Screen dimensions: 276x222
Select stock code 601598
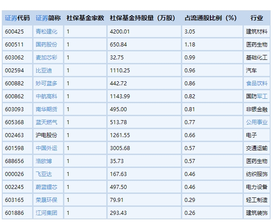tap(14, 148)
